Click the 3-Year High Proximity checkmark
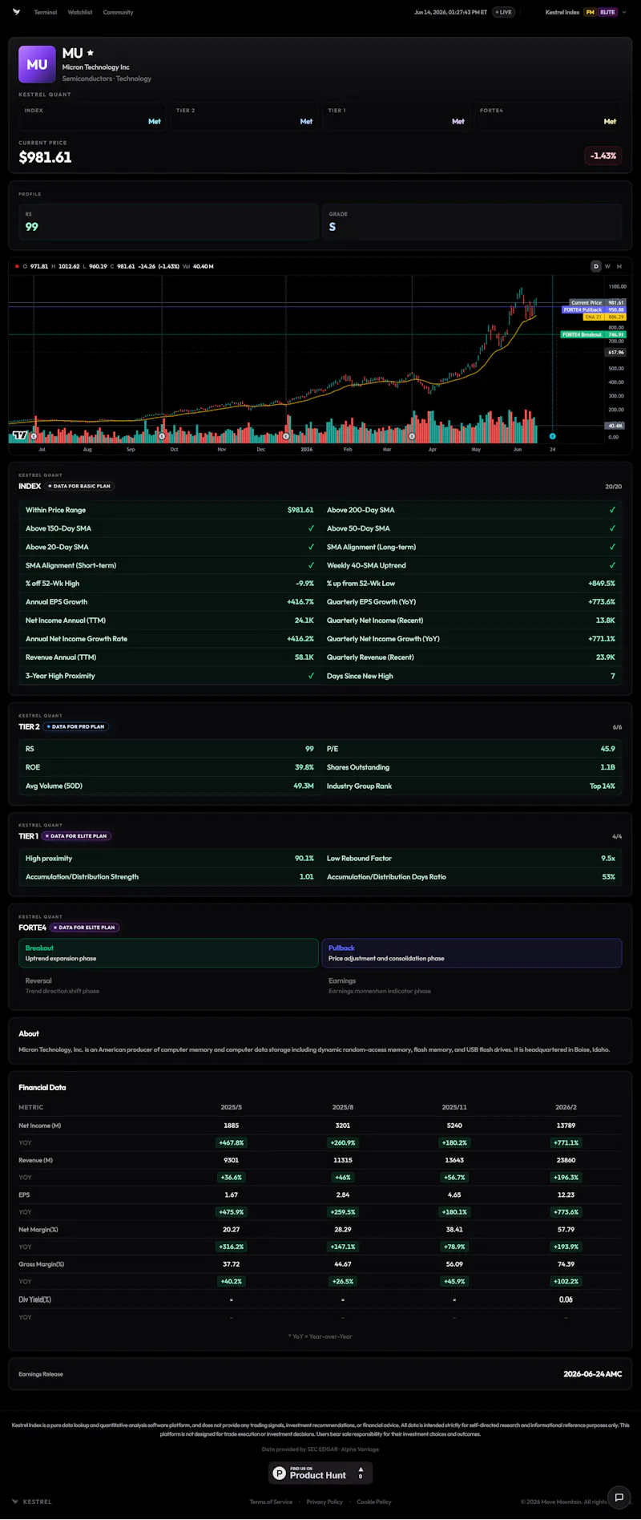Image resolution: width=641 pixels, height=1520 pixels. tap(311, 676)
